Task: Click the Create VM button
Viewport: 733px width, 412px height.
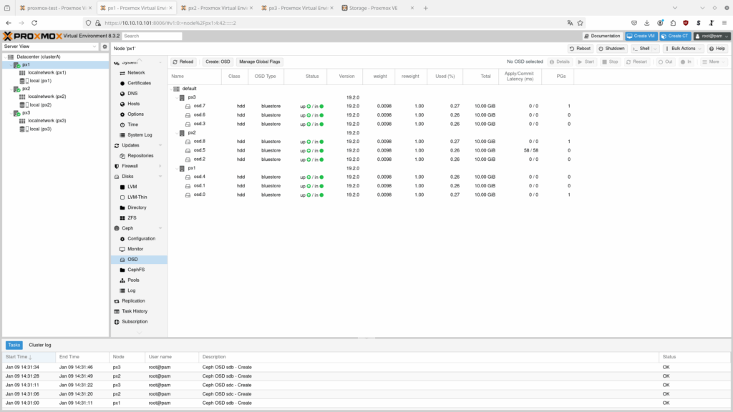Action: (641, 36)
